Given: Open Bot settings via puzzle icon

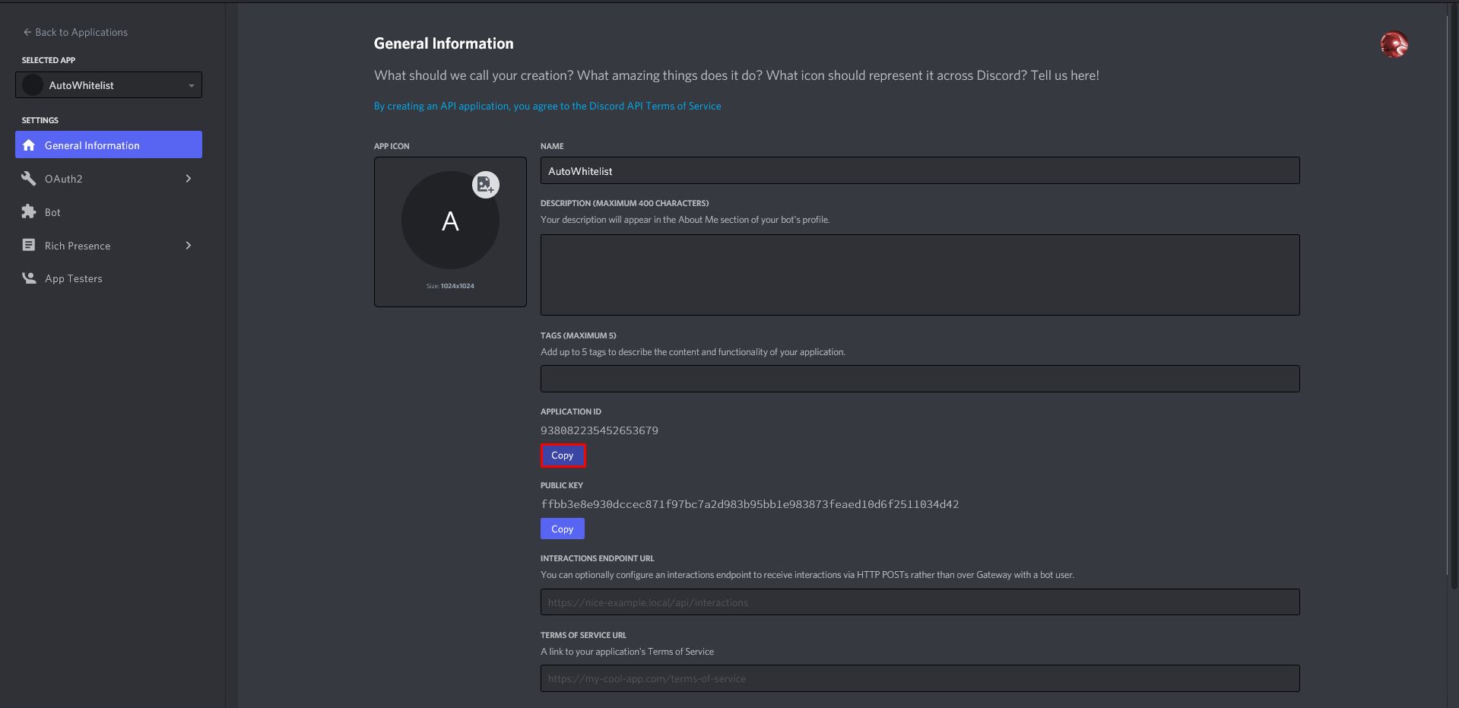Looking at the screenshot, I should (x=29, y=211).
